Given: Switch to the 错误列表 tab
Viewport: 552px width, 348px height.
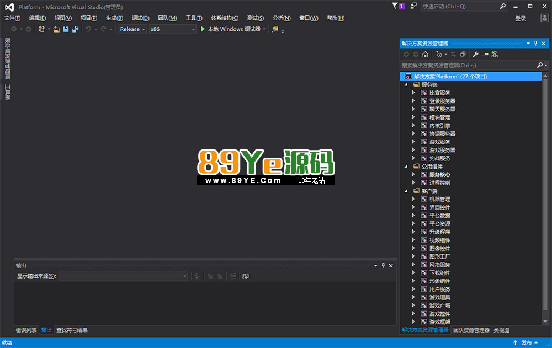Looking at the screenshot, I should [x=26, y=330].
